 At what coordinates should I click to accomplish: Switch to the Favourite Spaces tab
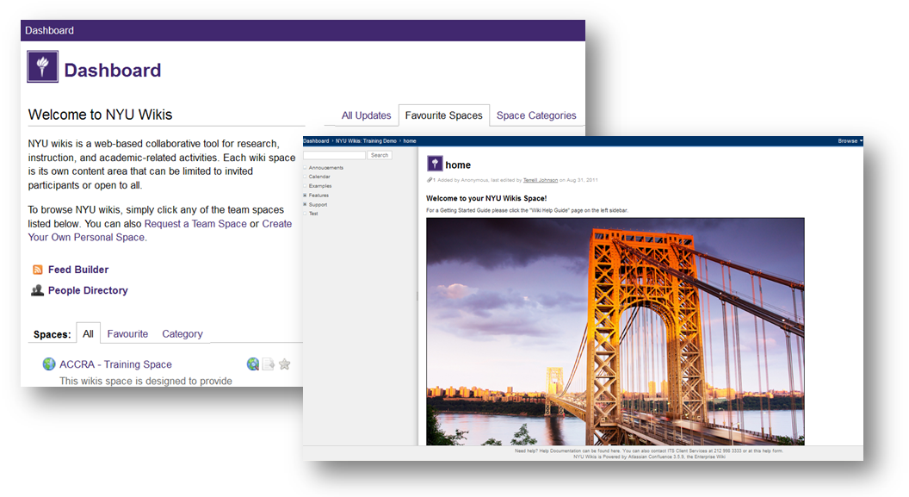coord(443,115)
